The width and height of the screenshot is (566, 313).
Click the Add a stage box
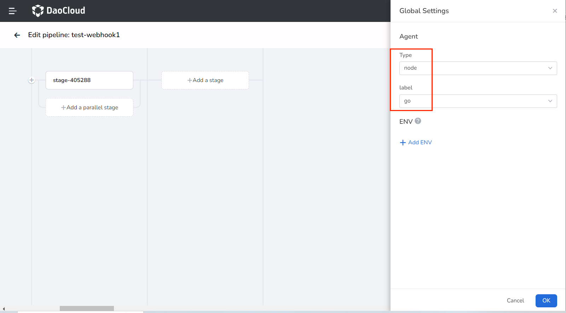pyautogui.click(x=205, y=80)
